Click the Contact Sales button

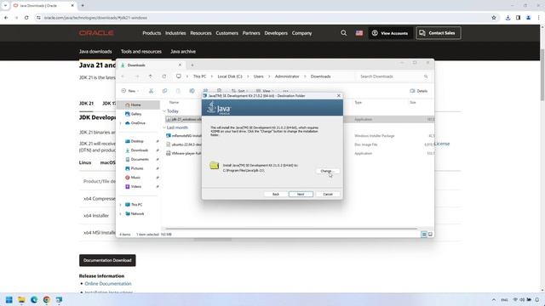[439, 33]
